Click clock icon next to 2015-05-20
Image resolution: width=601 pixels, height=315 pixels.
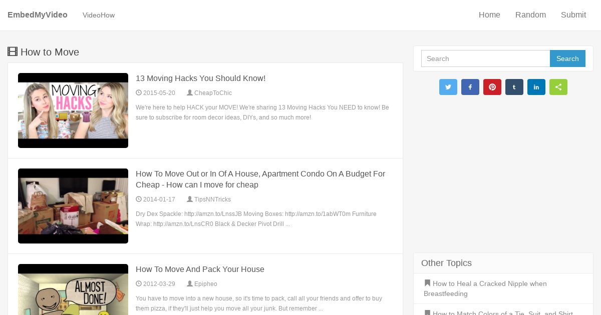(139, 92)
